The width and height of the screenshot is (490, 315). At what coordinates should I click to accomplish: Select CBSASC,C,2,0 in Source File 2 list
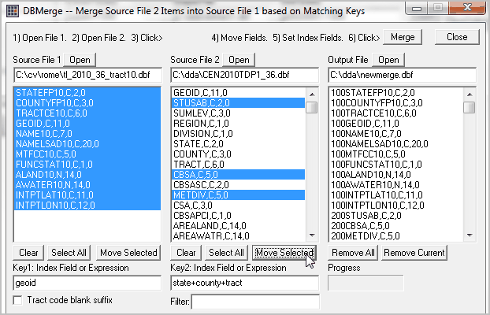pos(239,185)
